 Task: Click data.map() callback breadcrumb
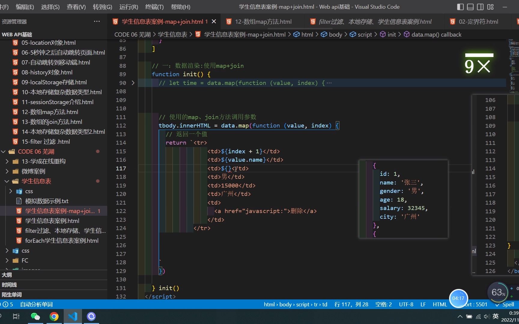(x=436, y=34)
